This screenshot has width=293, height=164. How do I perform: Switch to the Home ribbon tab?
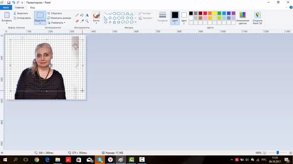tap(19, 7)
